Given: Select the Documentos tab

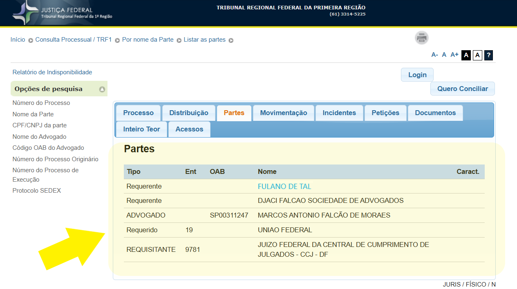Looking at the screenshot, I should (435, 113).
